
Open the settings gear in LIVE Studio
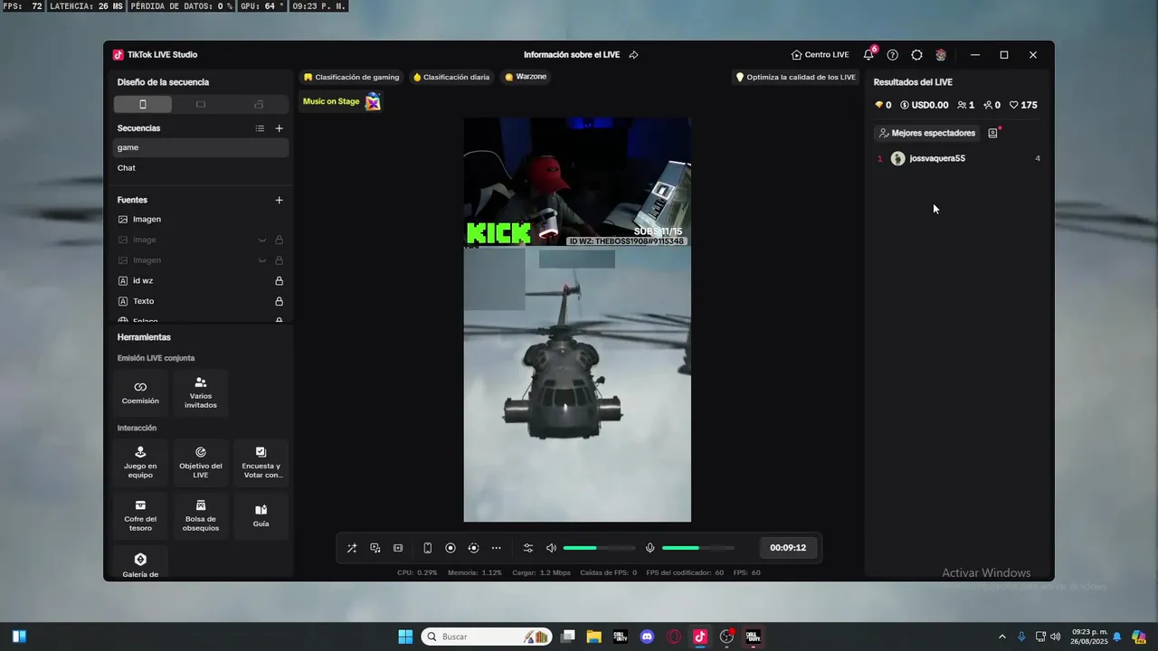pyautogui.click(x=916, y=55)
